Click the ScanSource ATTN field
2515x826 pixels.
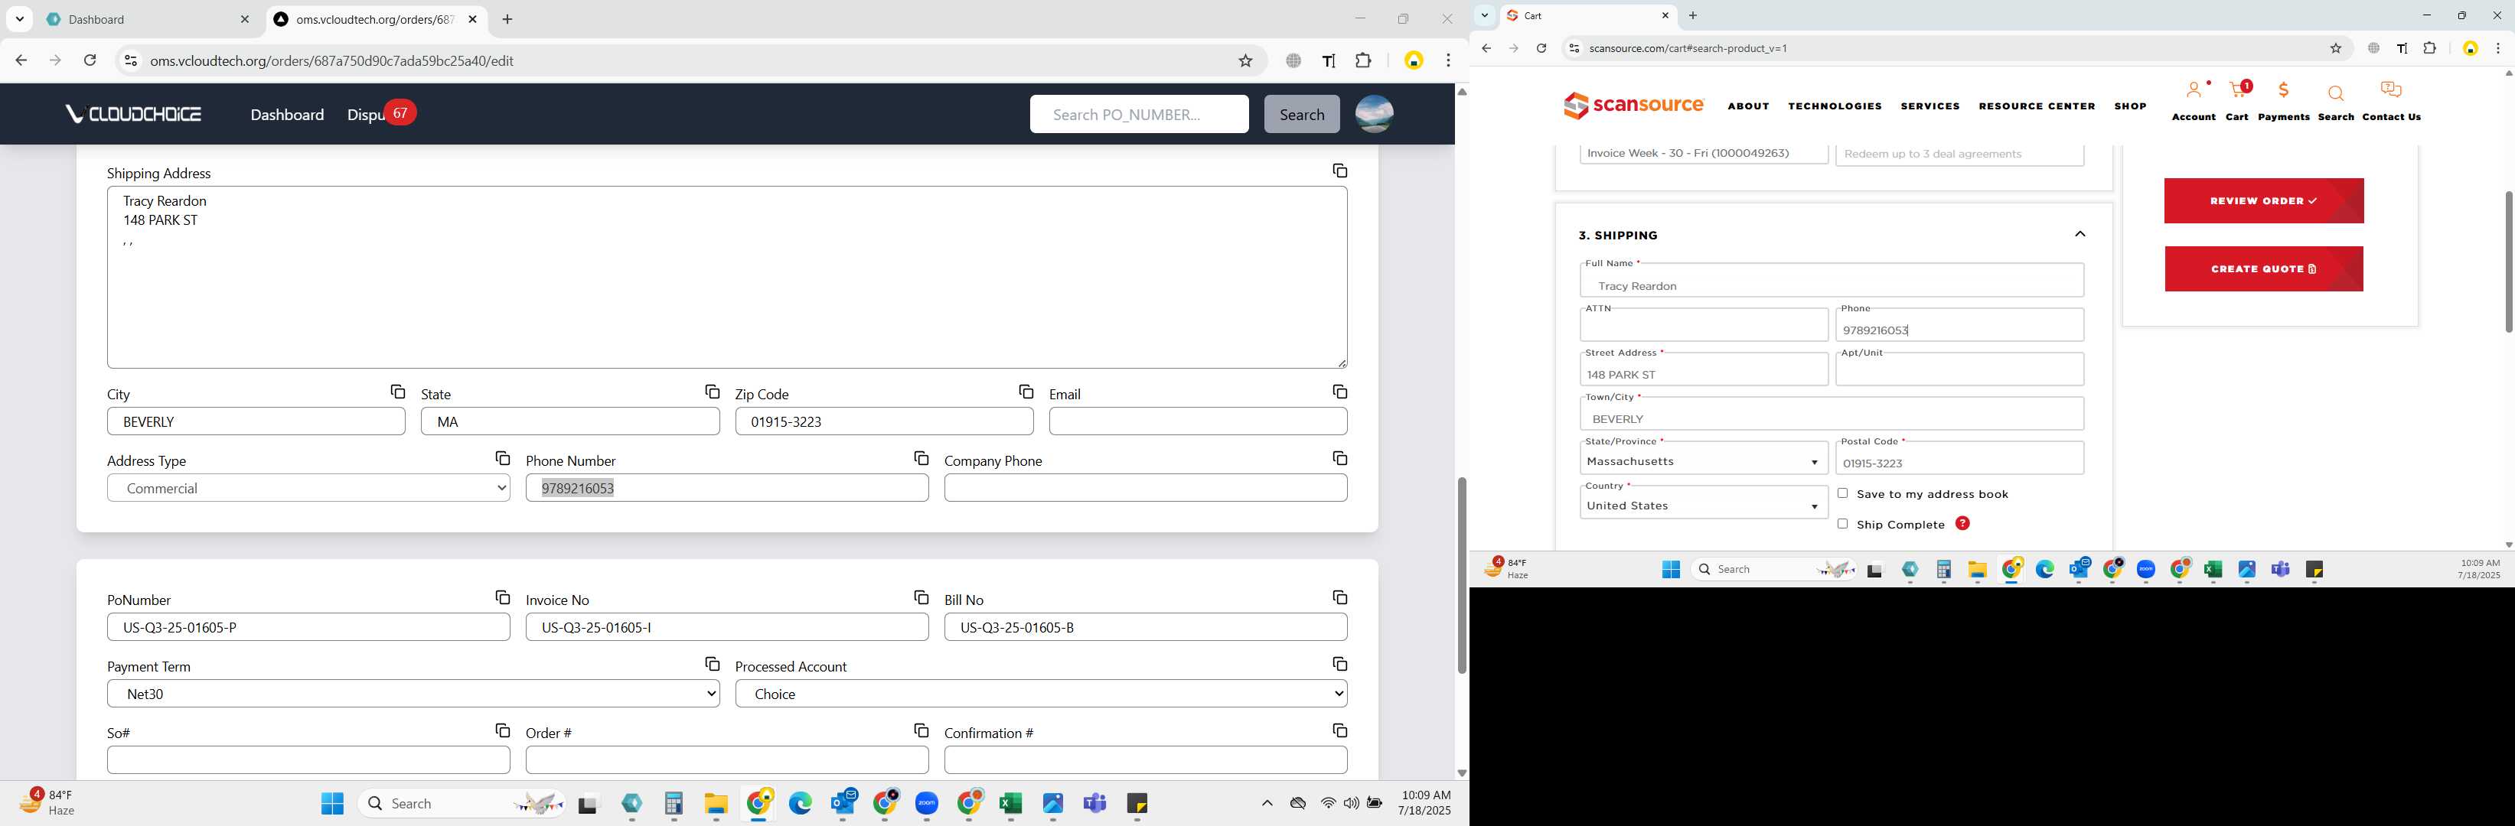tap(1704, 325)
